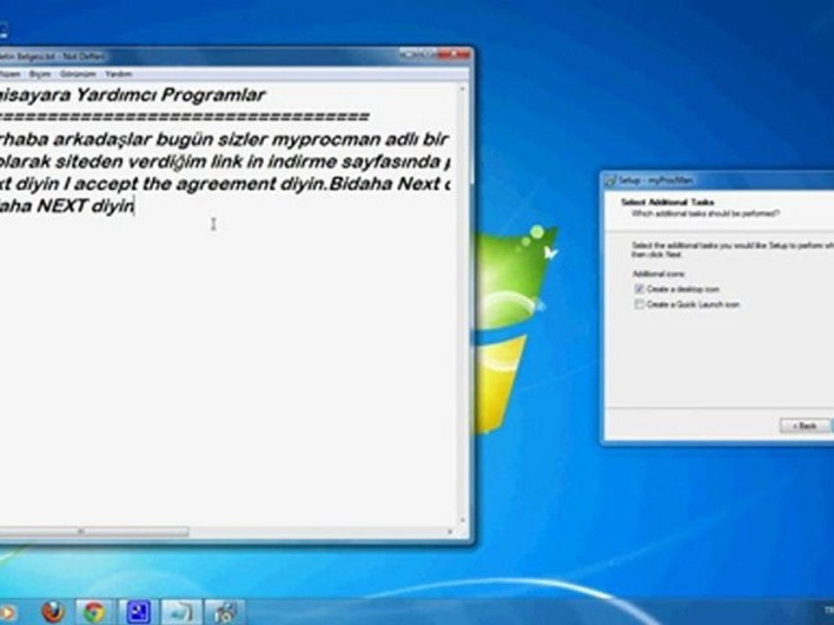Click the Notepad horizontal scrollbar thumb

(x=94, y=531)
